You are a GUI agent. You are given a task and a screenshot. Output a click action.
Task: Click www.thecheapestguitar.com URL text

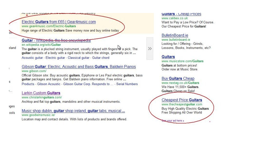182,104
